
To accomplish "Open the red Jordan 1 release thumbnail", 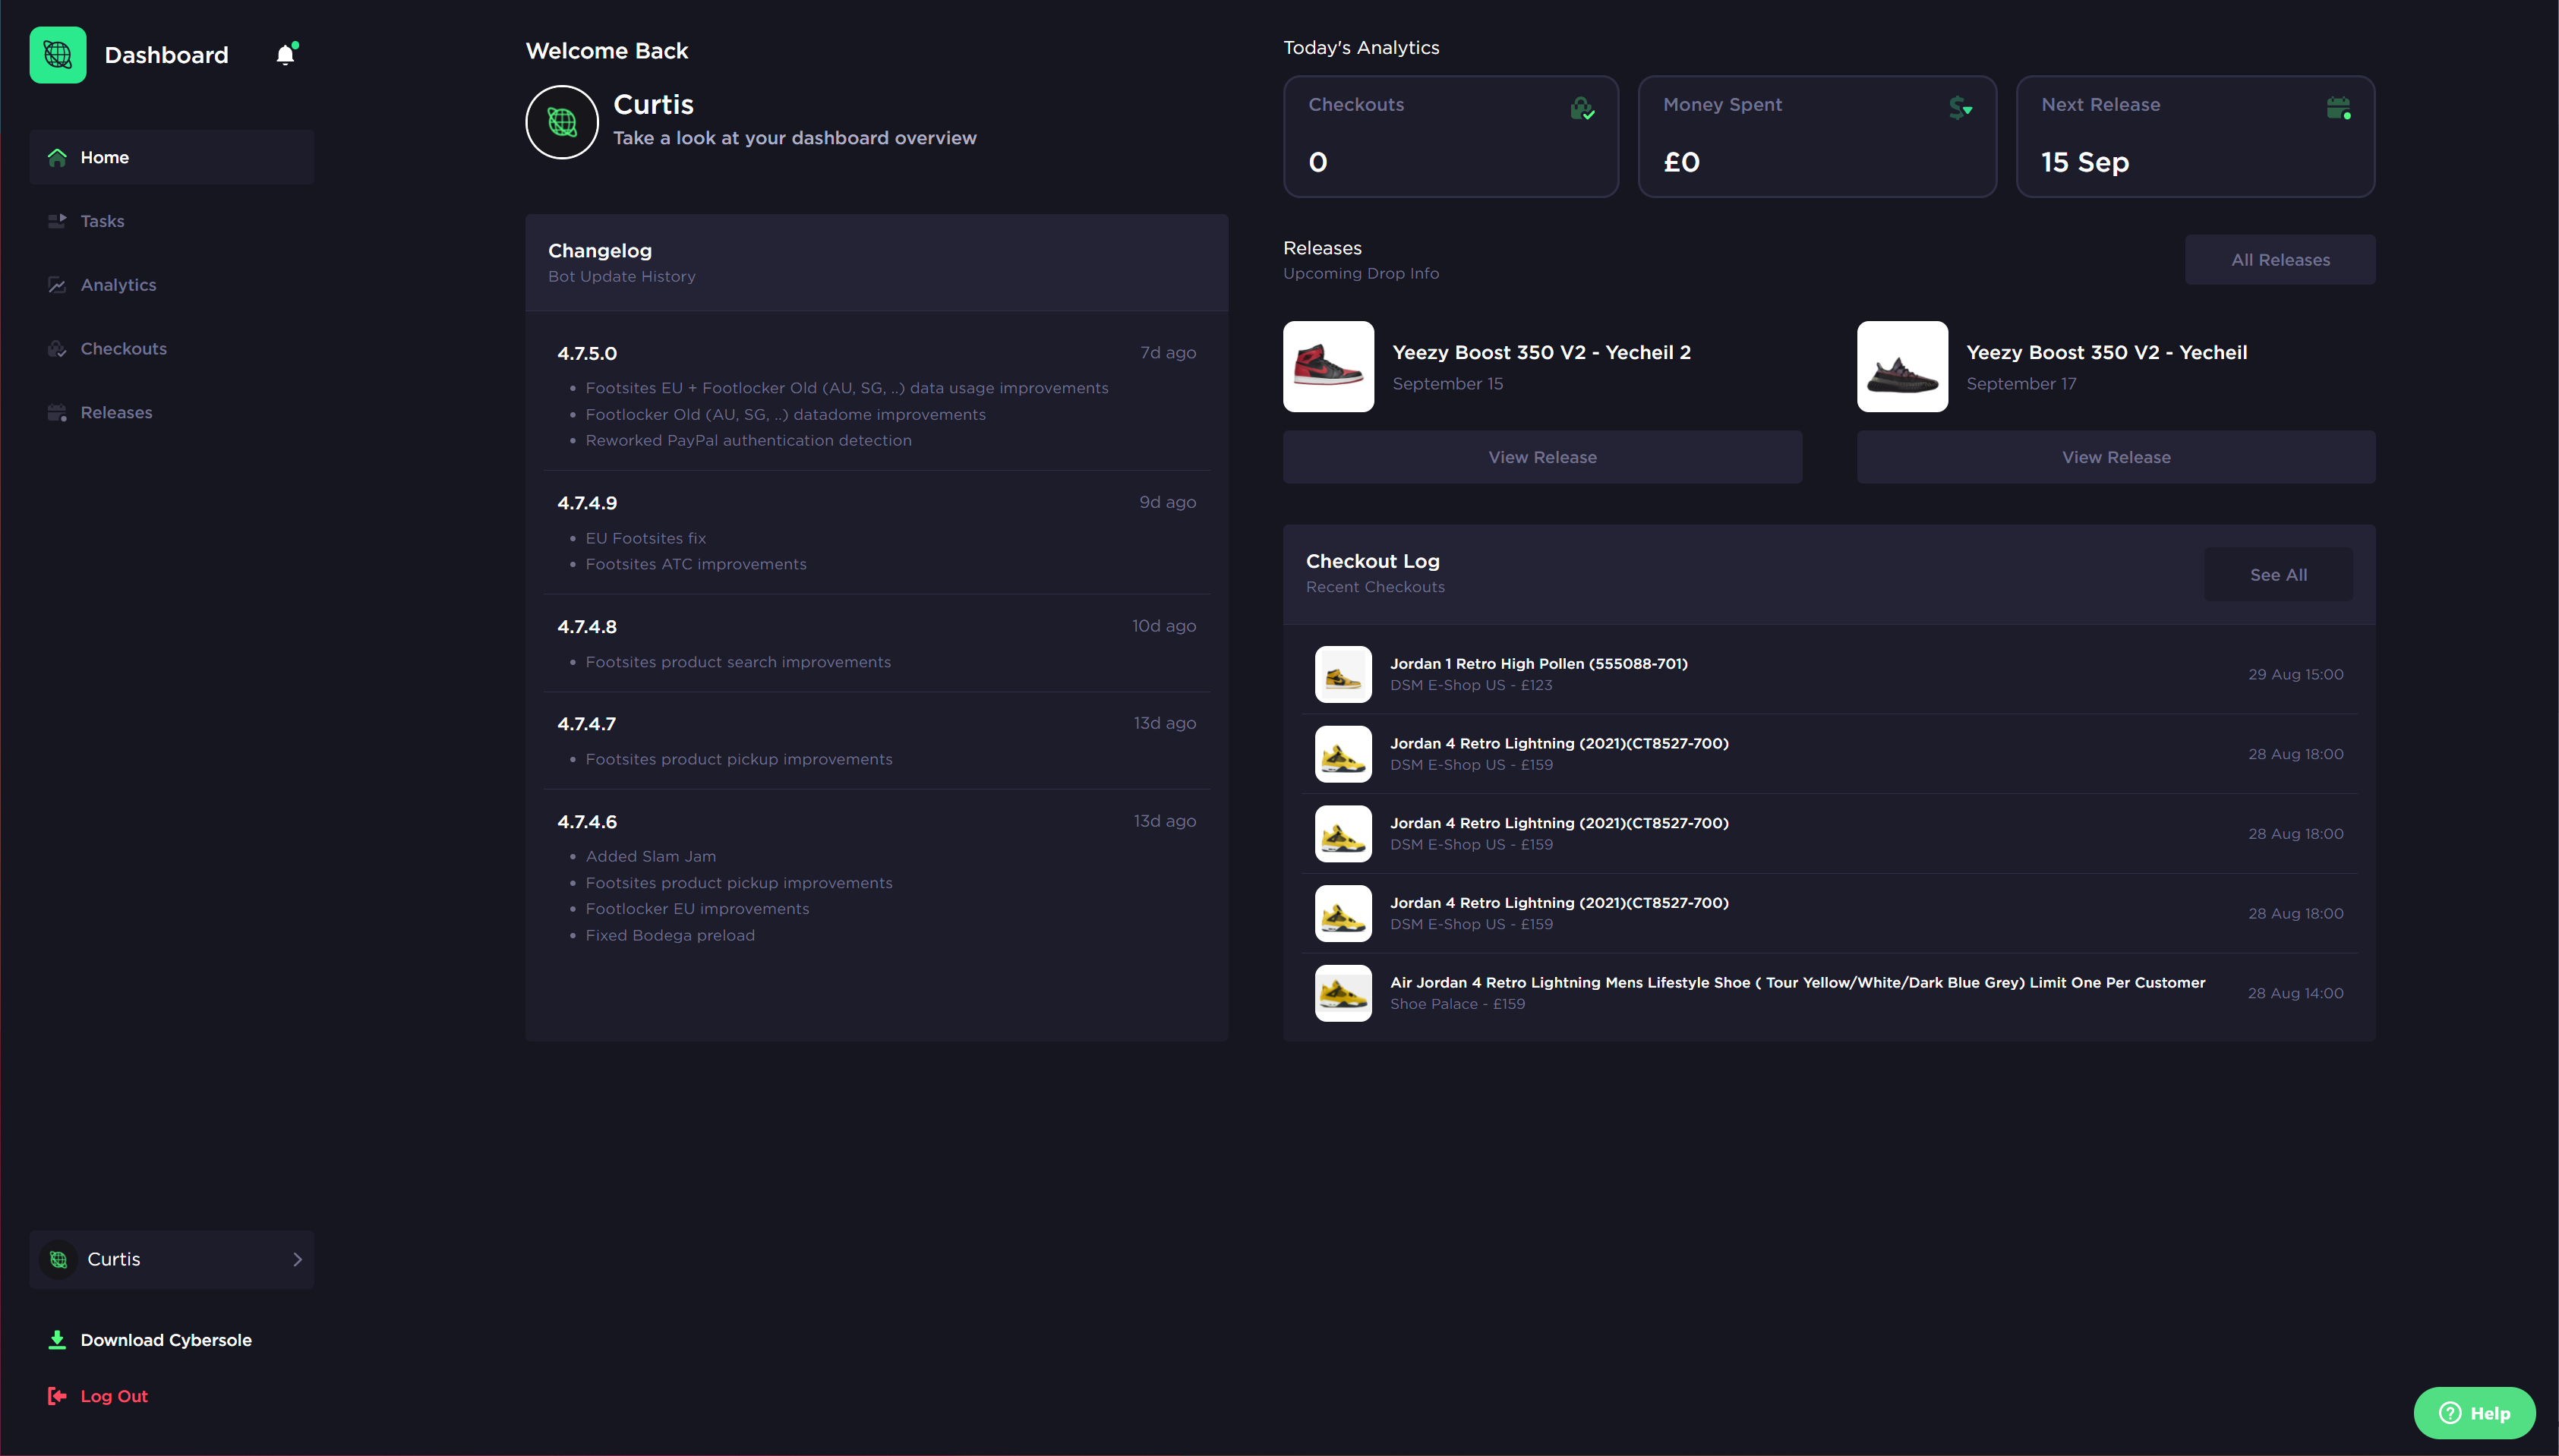I will (1328, 366).
